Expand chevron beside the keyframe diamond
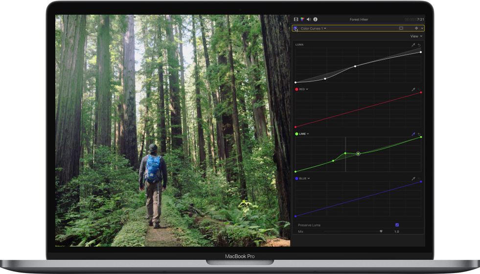This screenshot has height=274, width=480. coord(422,28)
